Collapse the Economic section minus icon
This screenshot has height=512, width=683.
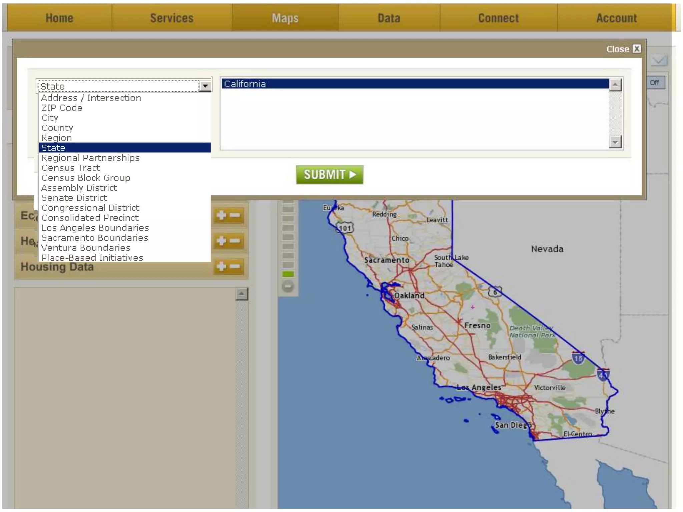click(235, 215)
